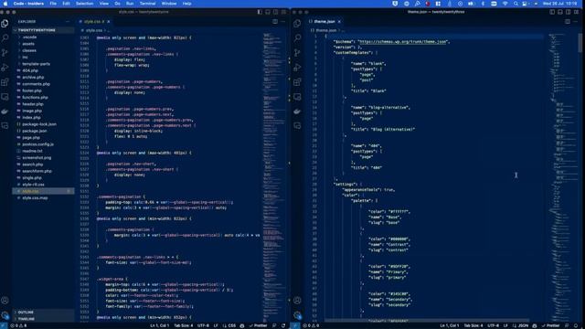Open Accounts menu in right window activity bar
The height and width of the screenshot is (329, 585).
click(x=297, y=301)
